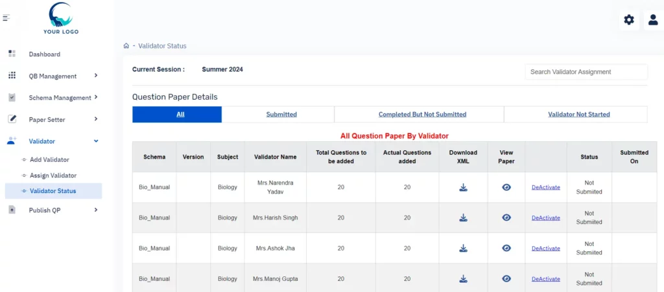
Task: Click the Submitted On column header
Action: click(x=634, y=157)
